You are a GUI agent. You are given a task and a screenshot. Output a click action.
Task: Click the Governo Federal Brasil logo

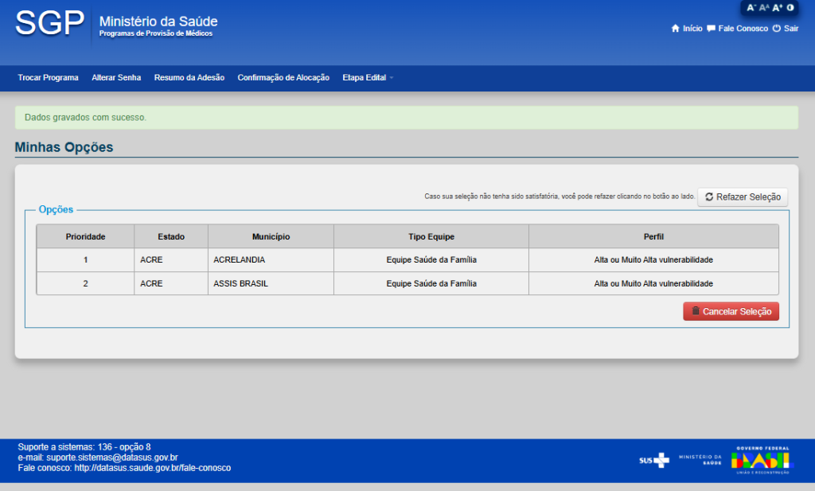tap(762, 460)
